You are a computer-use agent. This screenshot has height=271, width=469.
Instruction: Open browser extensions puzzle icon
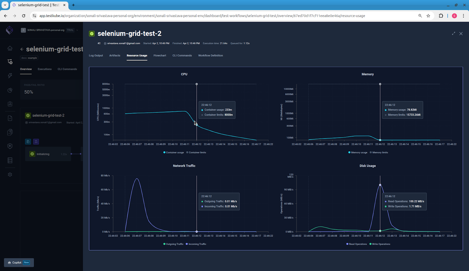(x=441, y=16)
